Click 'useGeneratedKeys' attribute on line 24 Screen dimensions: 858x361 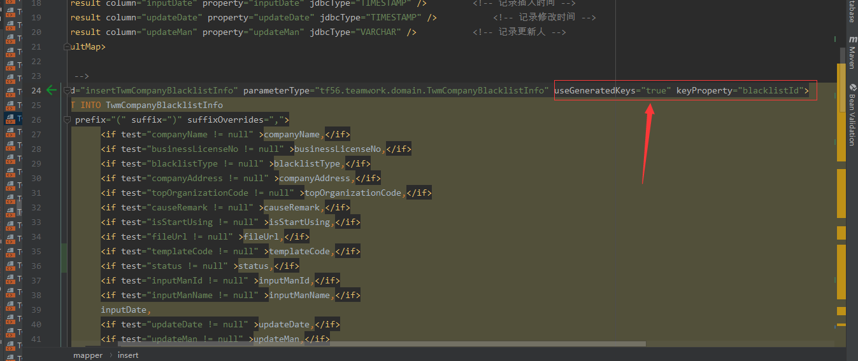coord(595,90)
